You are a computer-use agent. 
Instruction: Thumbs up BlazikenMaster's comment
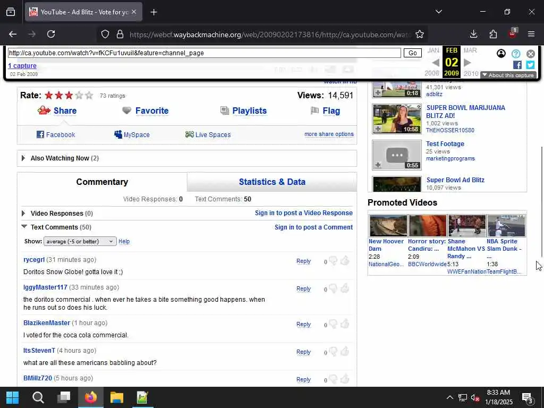345,324
